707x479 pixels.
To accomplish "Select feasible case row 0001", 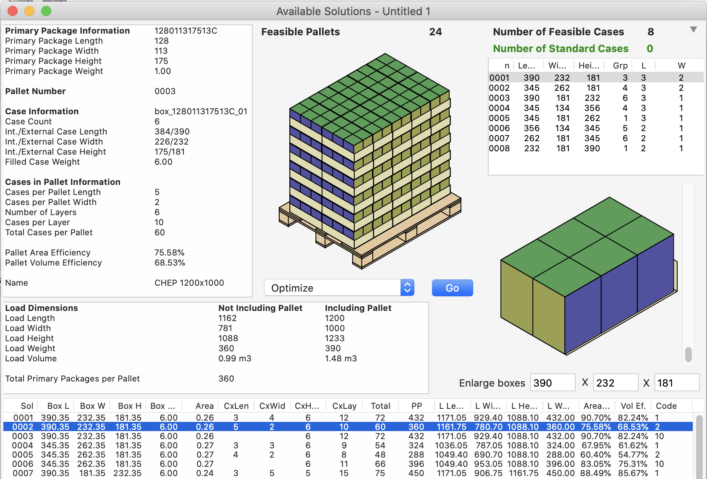I will click(595, 78).
